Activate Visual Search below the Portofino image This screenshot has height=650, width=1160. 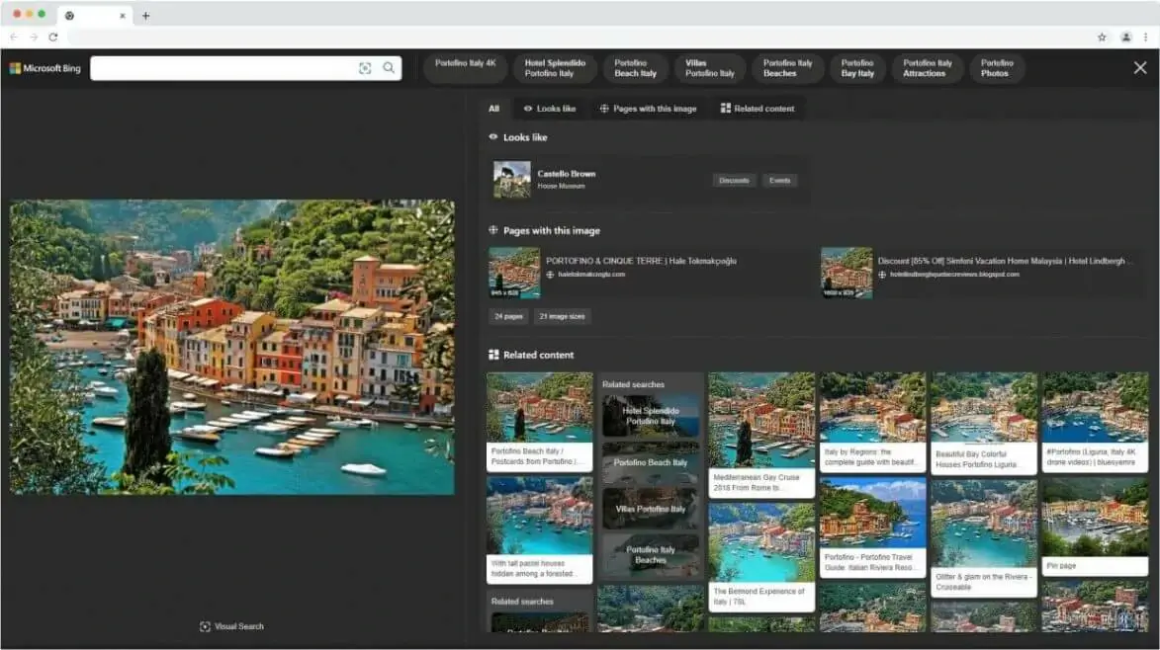coord(230,625)
